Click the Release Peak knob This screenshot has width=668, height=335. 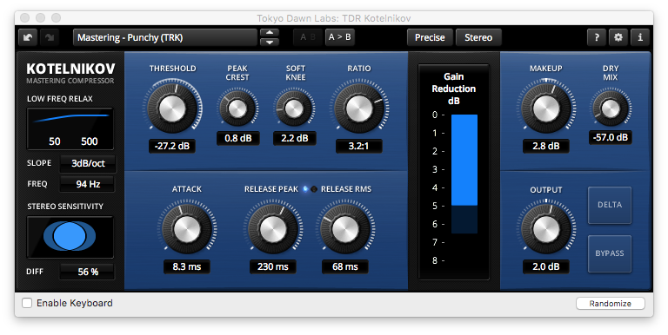click(x=273, y=229)
